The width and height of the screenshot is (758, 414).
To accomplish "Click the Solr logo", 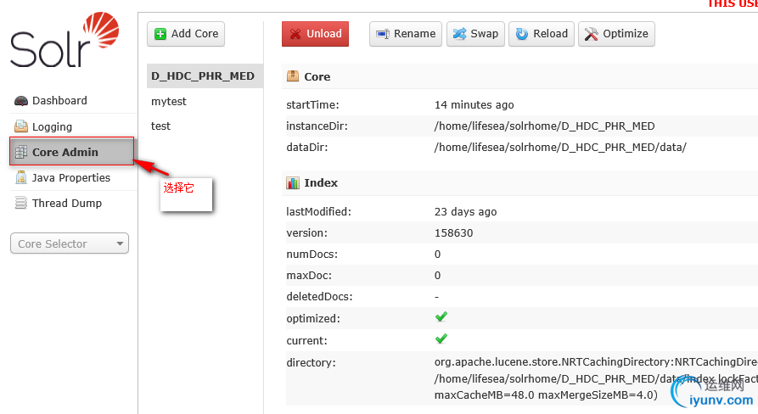I will 65,40.
